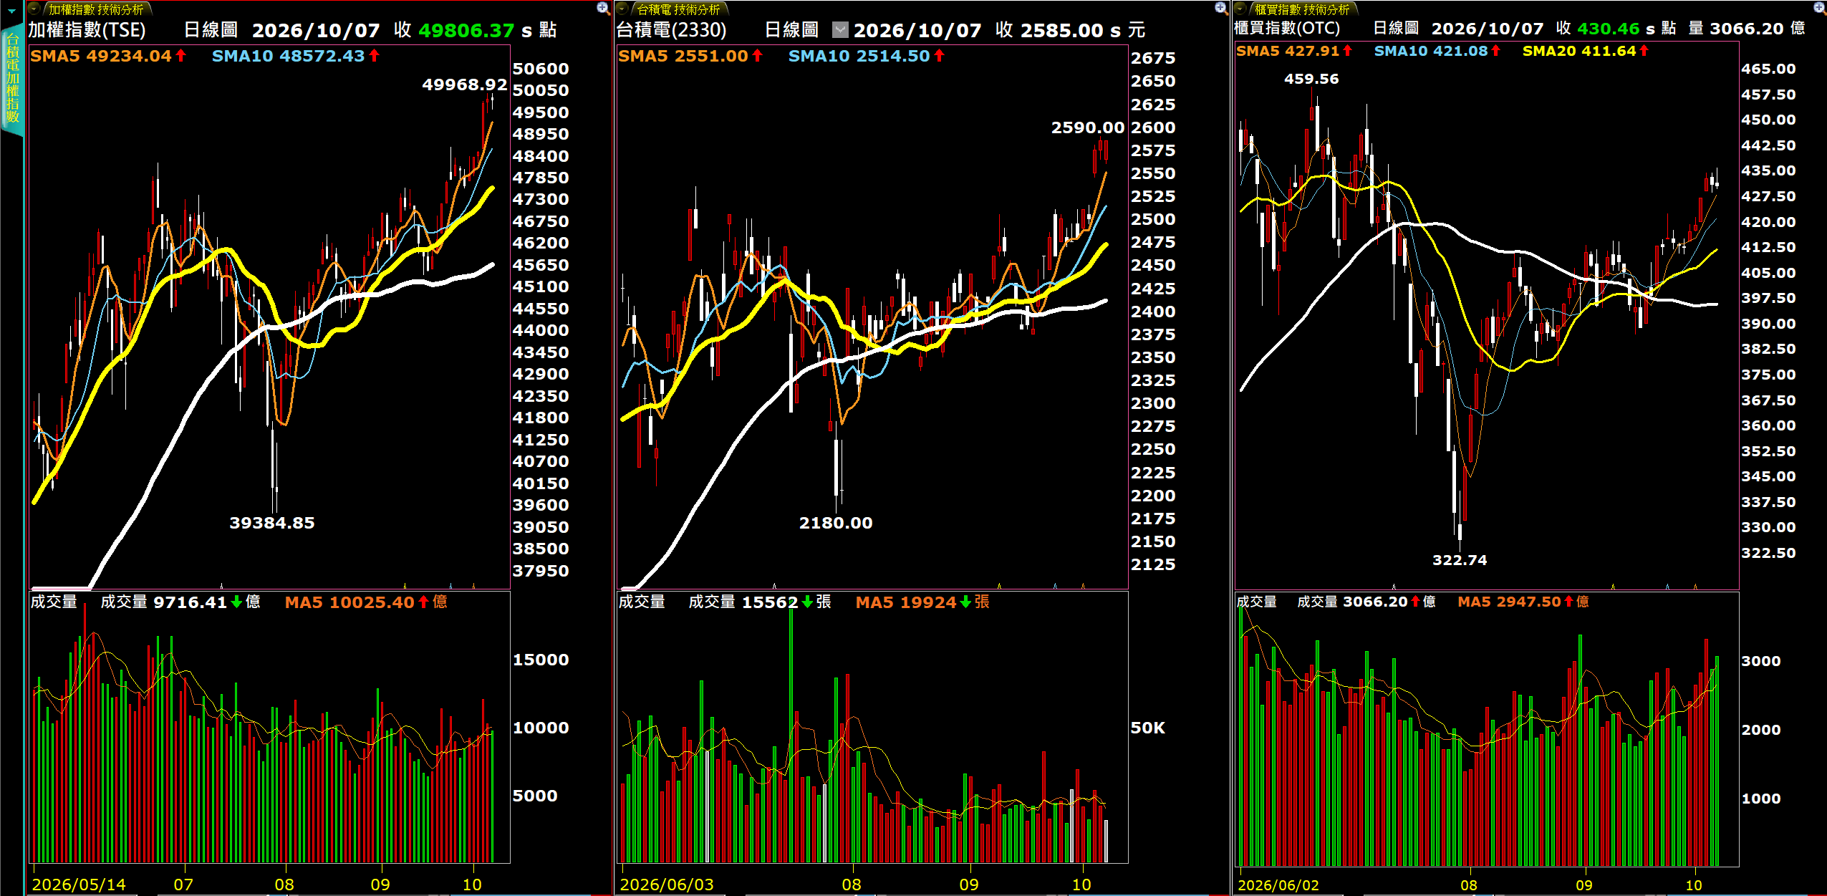This screenshot has height=896, width=1827.
Task: Select the 加權指數 技術分析 tab
Action: [x=96, y=9]
